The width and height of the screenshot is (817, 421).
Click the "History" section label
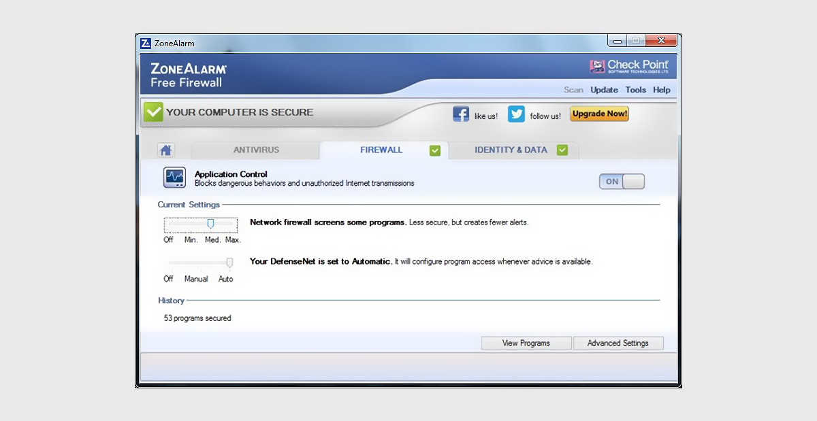click(171, 301)
